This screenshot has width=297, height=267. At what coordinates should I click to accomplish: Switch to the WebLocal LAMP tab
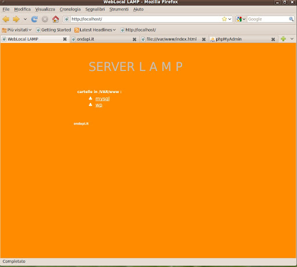point(35,39)
